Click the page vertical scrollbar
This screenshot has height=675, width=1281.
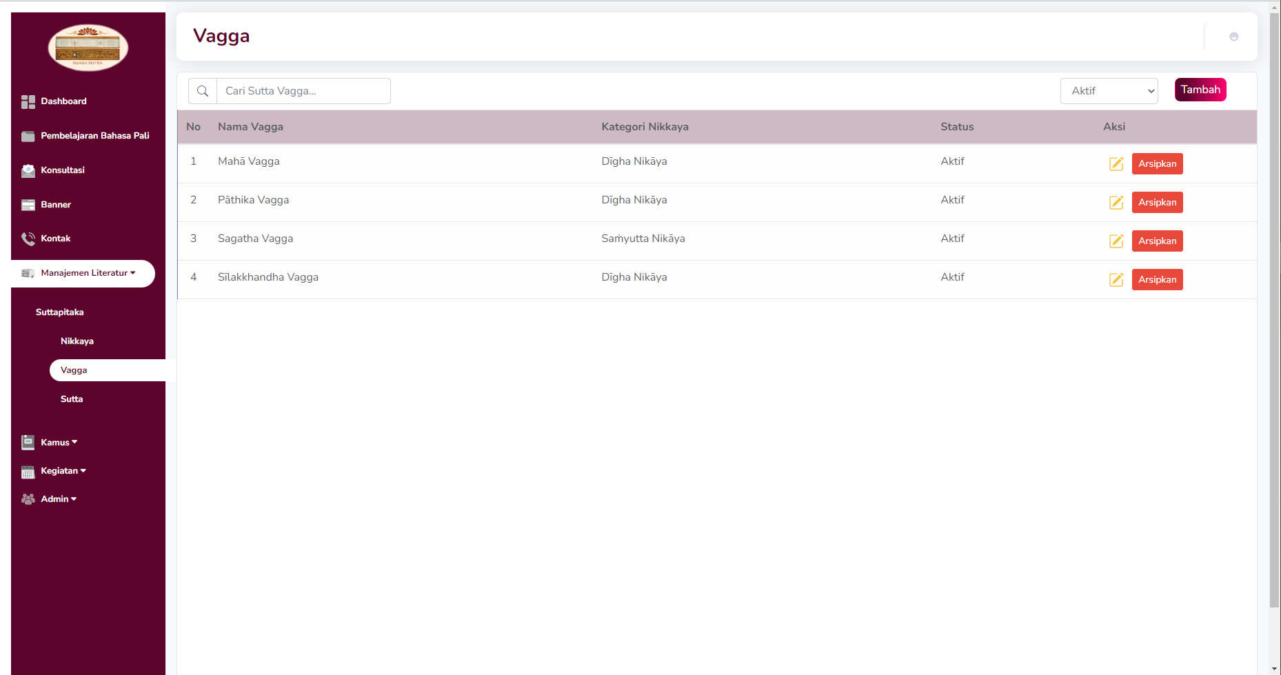[1274, 310]
